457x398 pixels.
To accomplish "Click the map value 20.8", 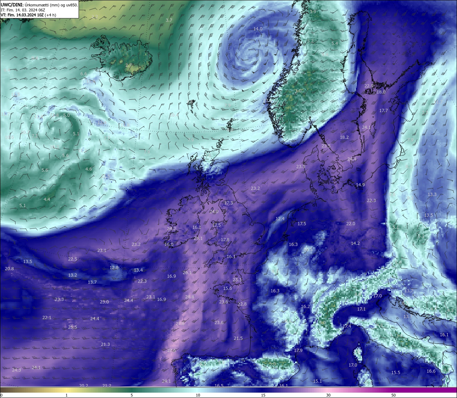I will pyautogui.click(x=9, y=268).
